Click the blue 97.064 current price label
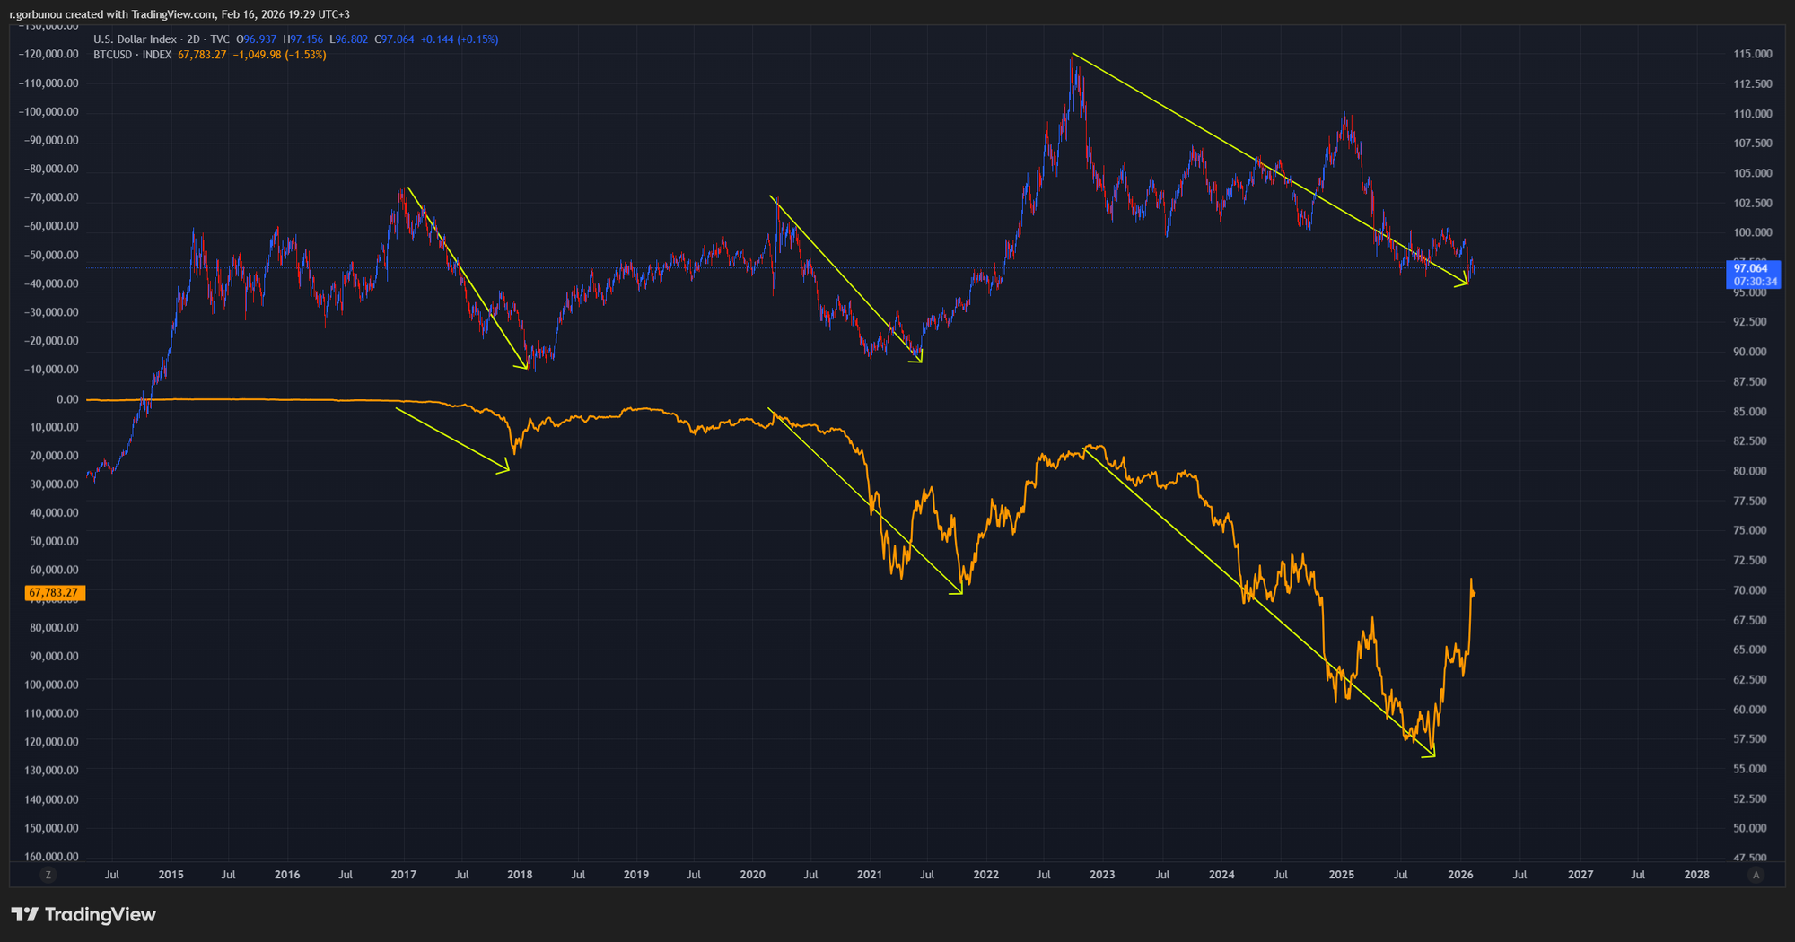 (1750, 268)
